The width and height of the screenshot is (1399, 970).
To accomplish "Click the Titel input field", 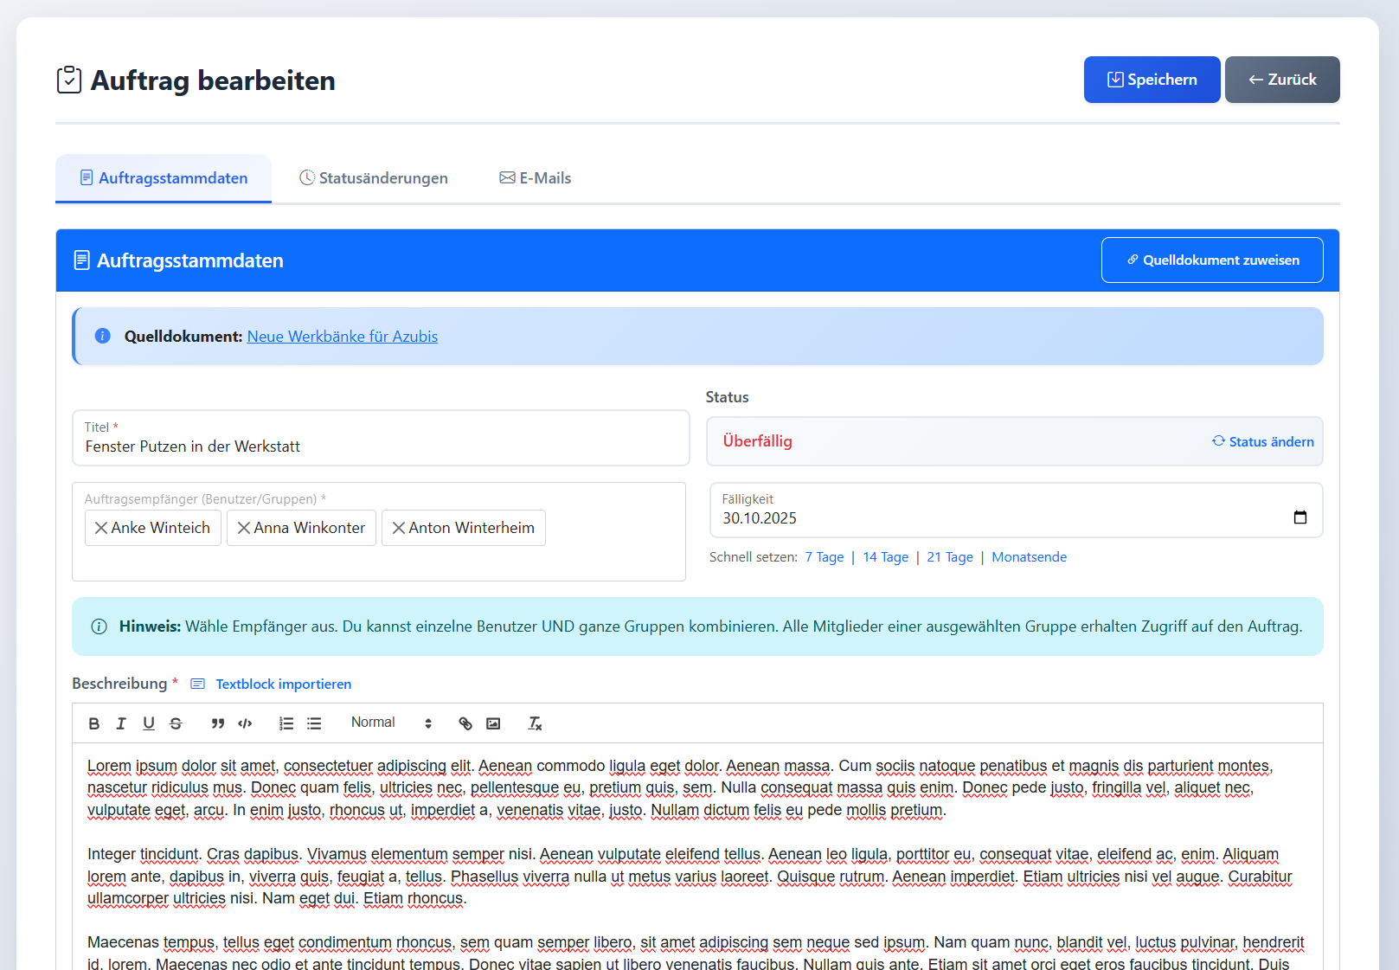I will (381, 446).
